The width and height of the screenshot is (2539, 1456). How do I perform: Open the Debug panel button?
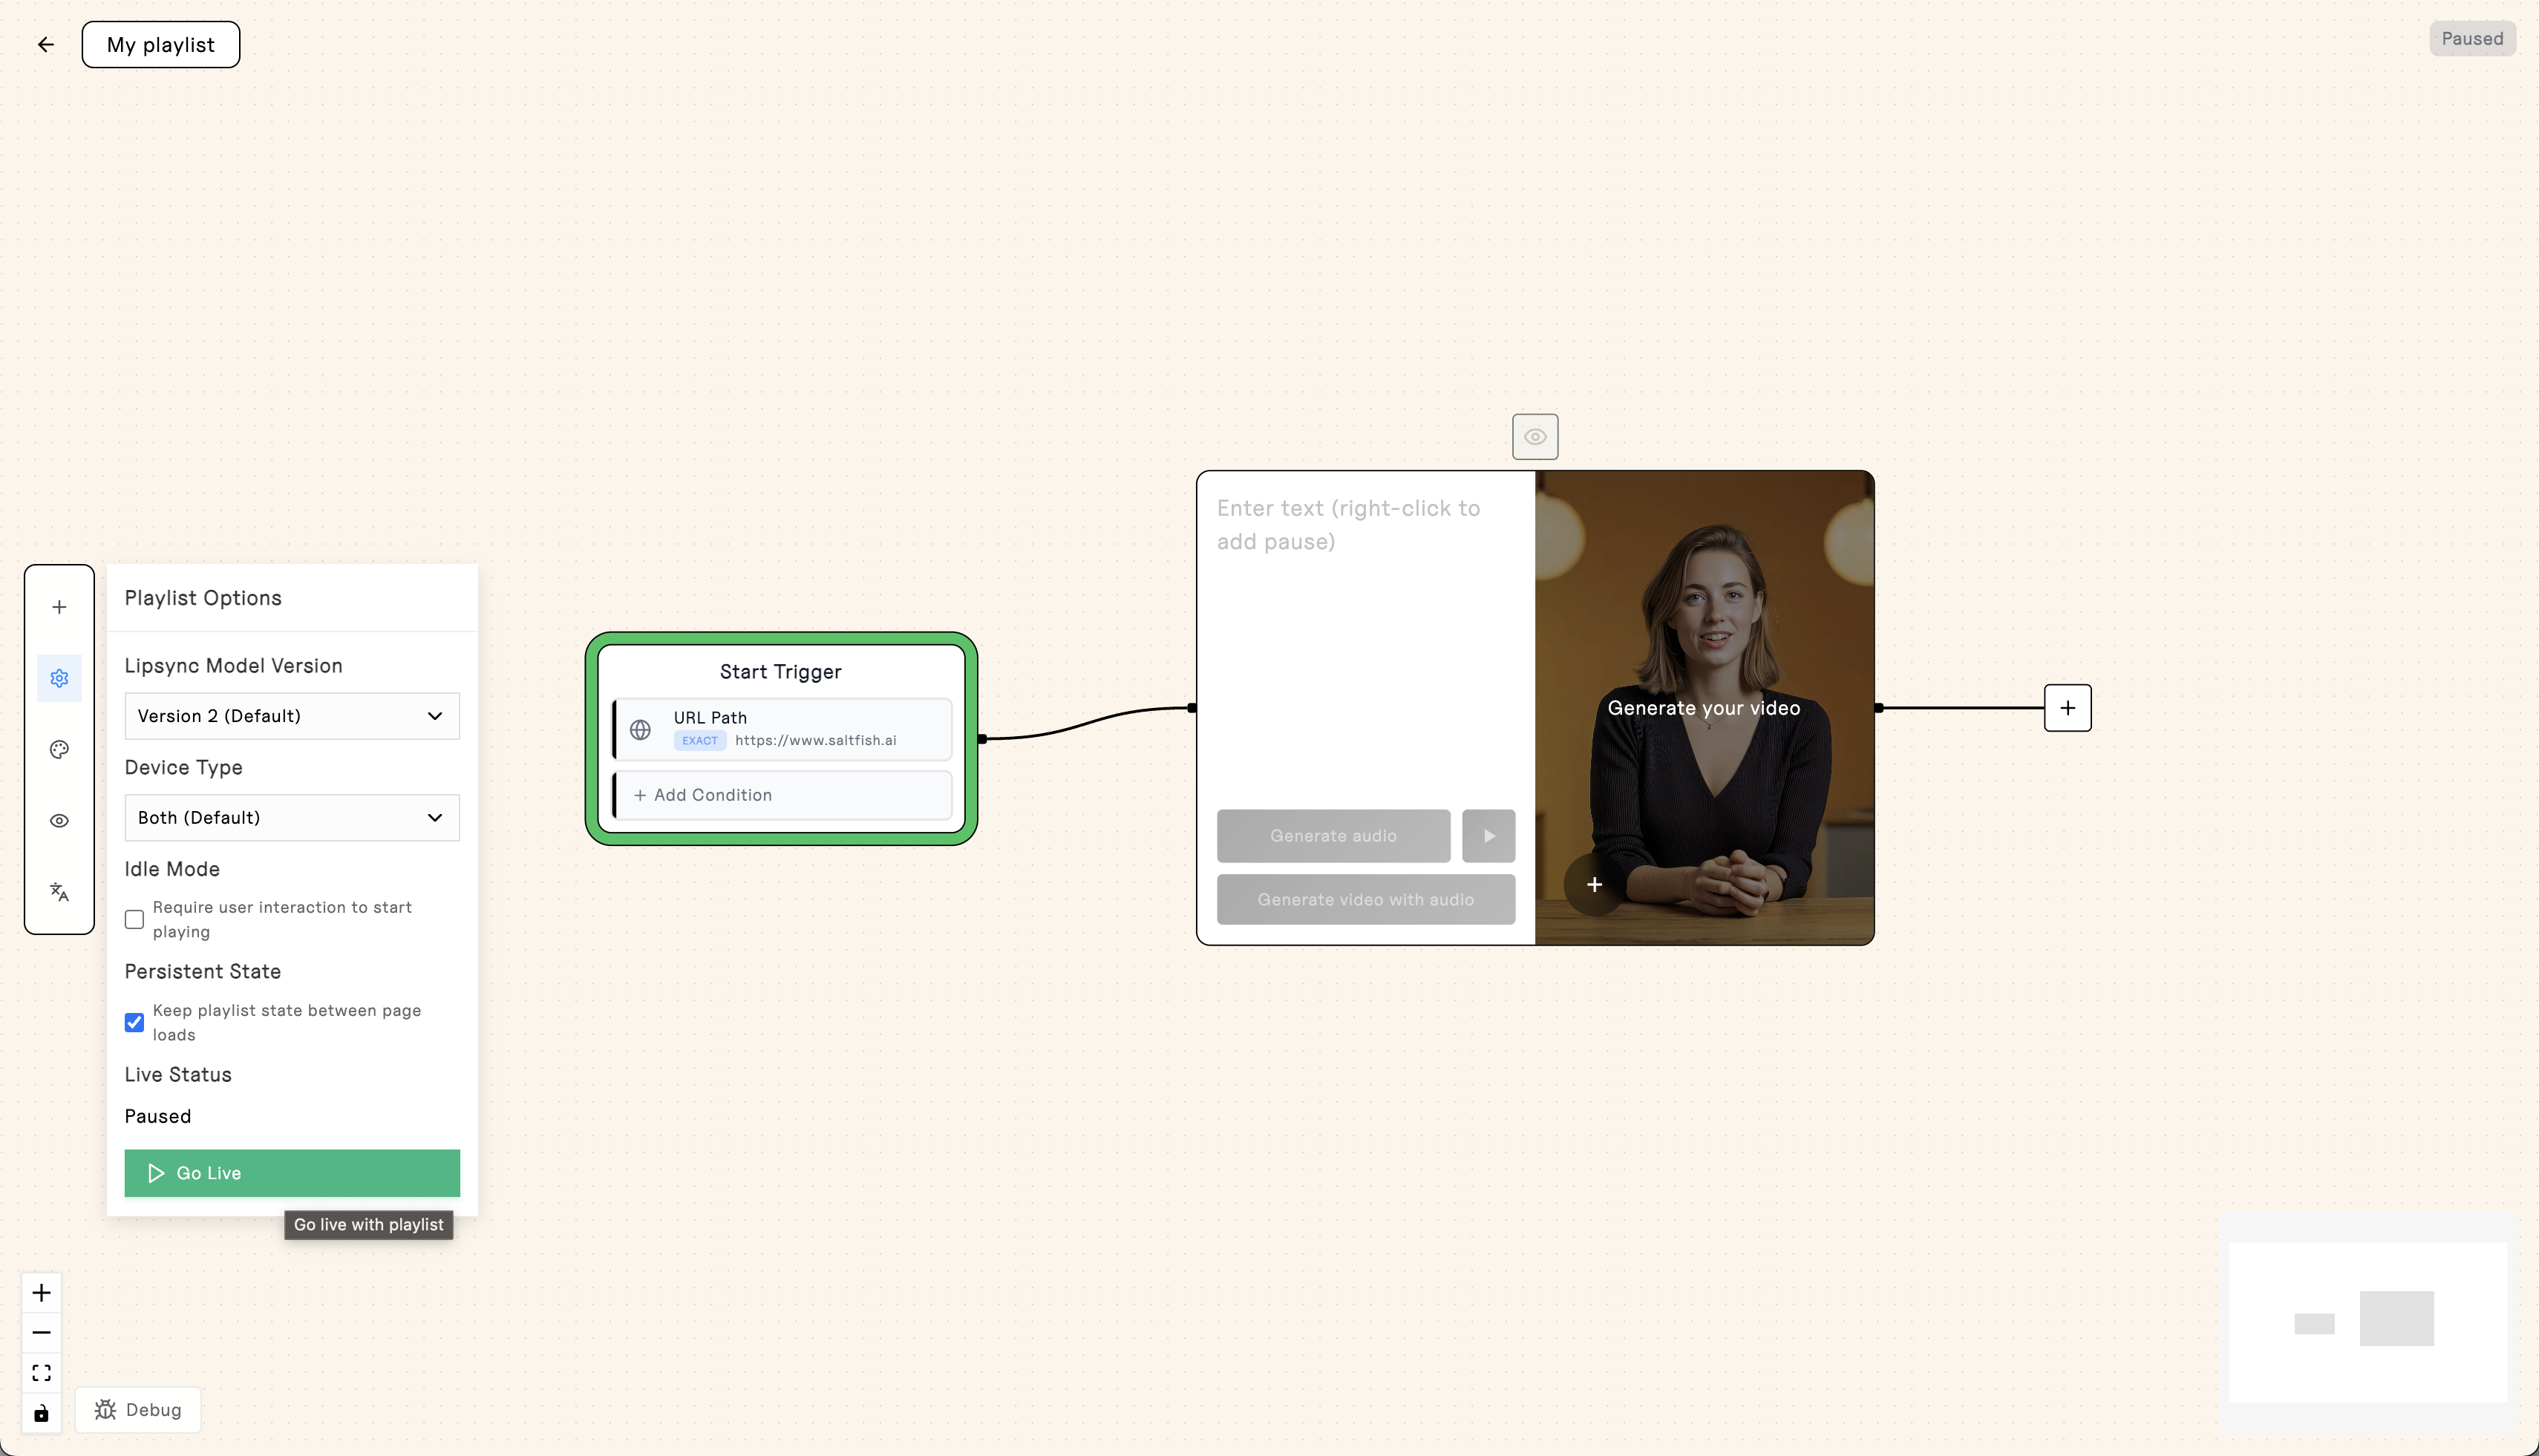coord(138,1409)
